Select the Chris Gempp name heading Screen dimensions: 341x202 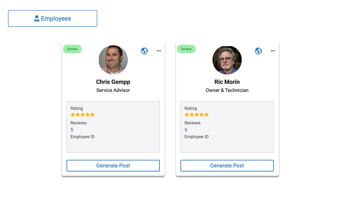(x=113, y=82)
